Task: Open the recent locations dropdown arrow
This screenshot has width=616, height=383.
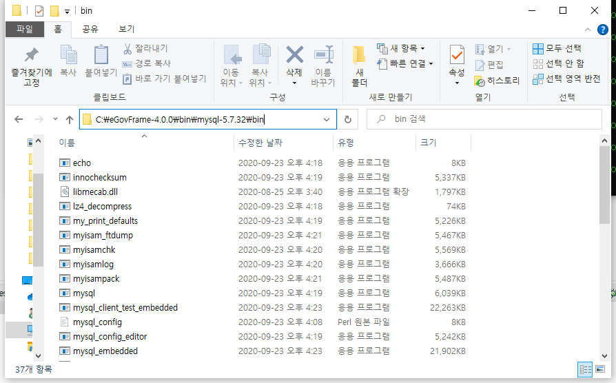Action: click(55, 119)
